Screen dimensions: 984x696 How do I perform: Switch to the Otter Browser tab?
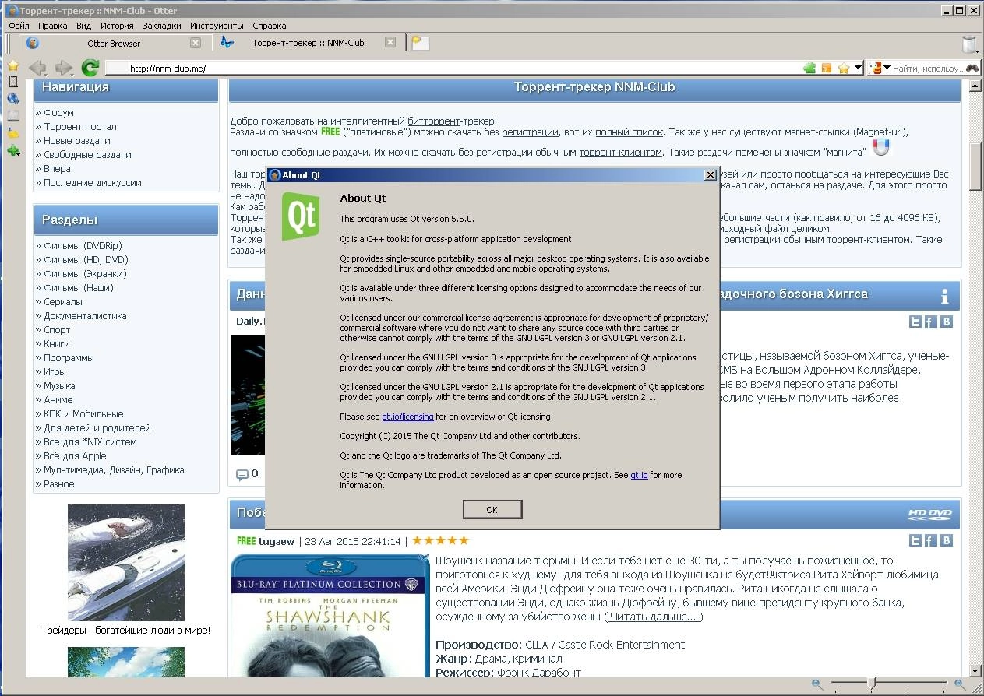[x=114, y=43]
